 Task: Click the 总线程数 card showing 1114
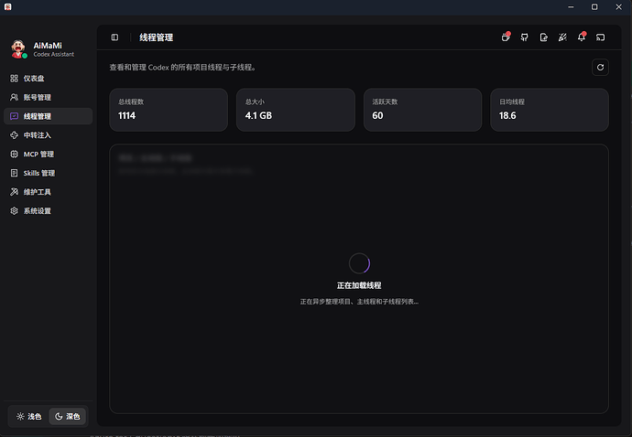point(169,110)
